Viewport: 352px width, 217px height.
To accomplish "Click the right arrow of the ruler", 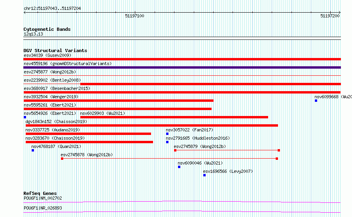I will tap(340, 13).
